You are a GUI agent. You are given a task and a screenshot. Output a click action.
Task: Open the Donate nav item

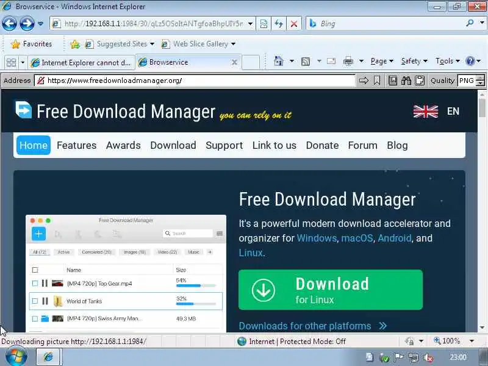322,145
